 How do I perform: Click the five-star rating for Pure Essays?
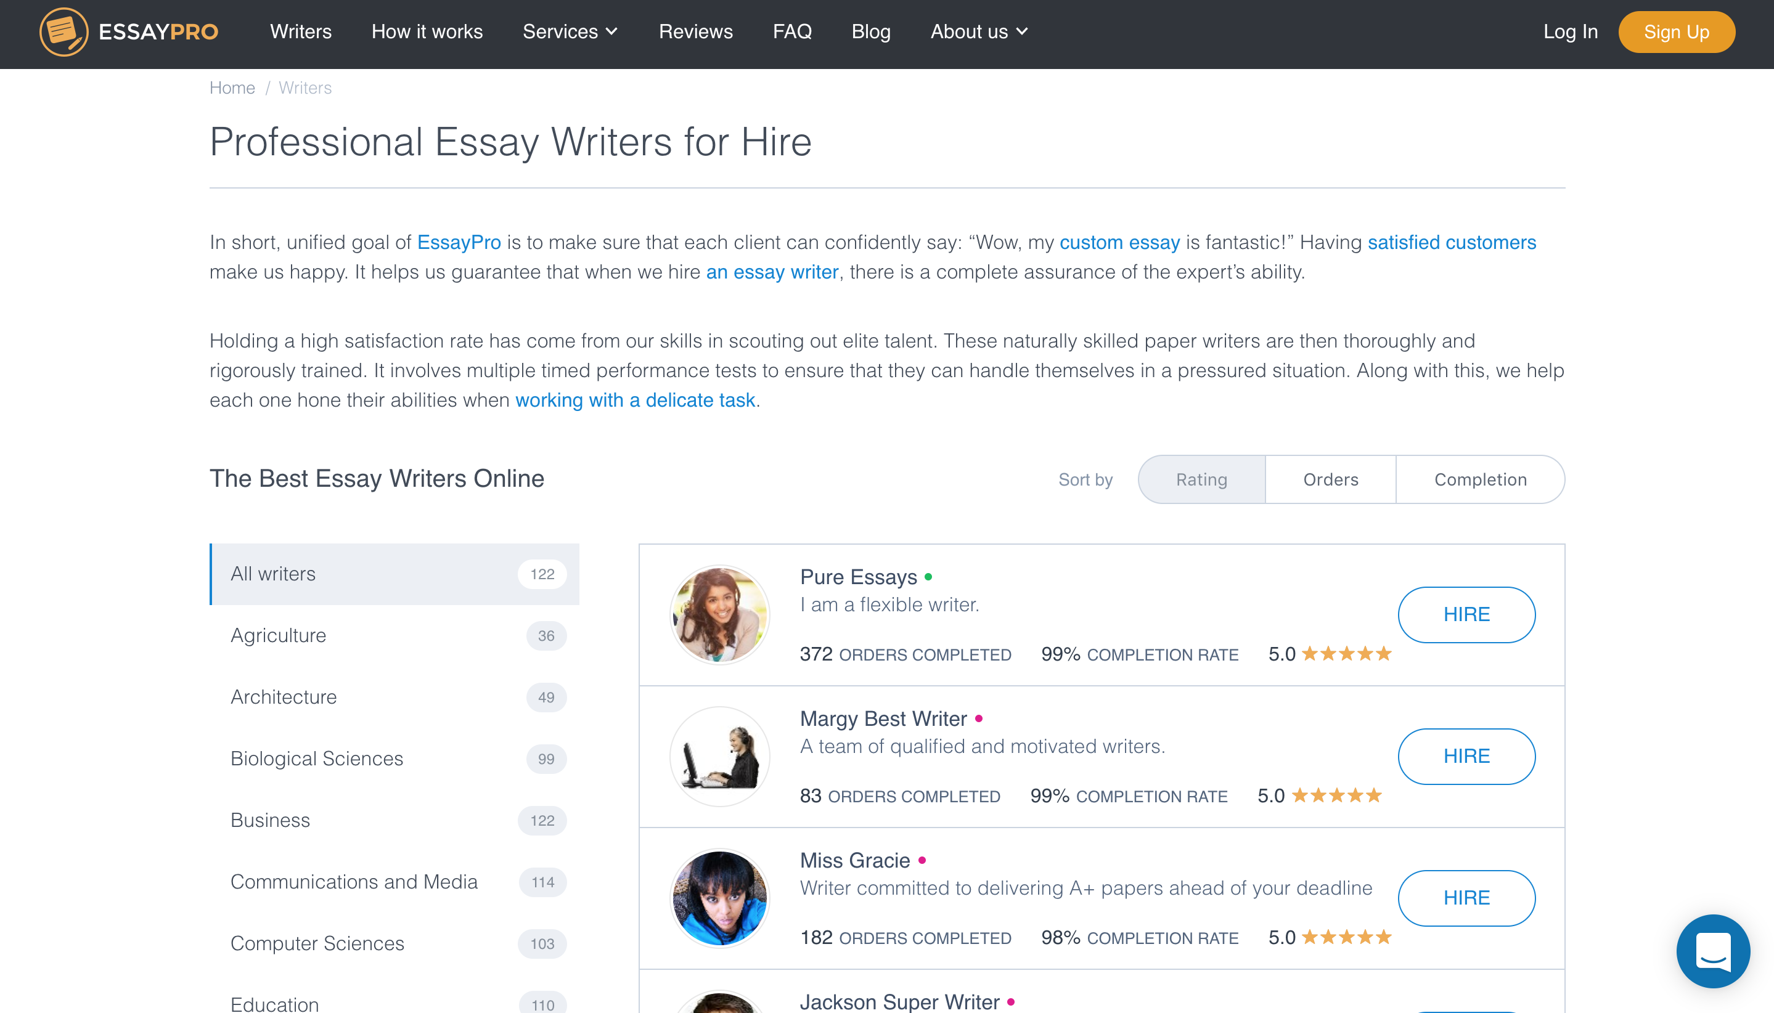point(1346,654)
